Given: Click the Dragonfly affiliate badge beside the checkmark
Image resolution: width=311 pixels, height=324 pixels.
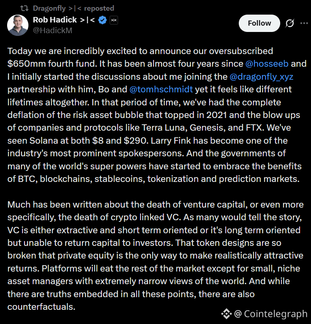Looking at the screenshot, I should tap(114, 20).
